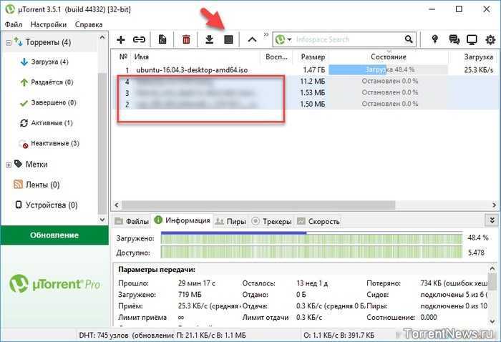Click the Загрузка 48.4 % progress bar
Screen dimensions: 501x342
pyautogui.click(x=388, y=69)
